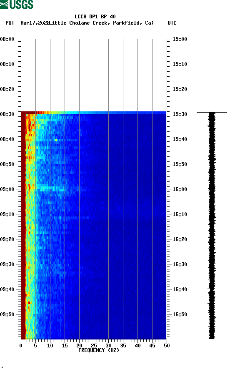Click the USGS logo
230x372 pixels.
click(17, 5)
